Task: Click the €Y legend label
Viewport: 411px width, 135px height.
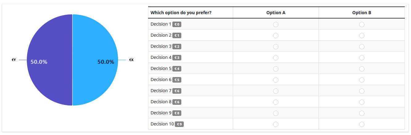Action: pos(14,60)
